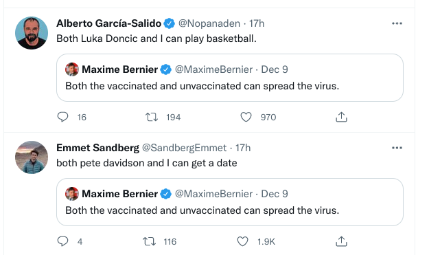Image resolution: width=429 pixels, height=255 pixels.
Task: Open Emmet Sandberg's profile picture
Action: 32,157
